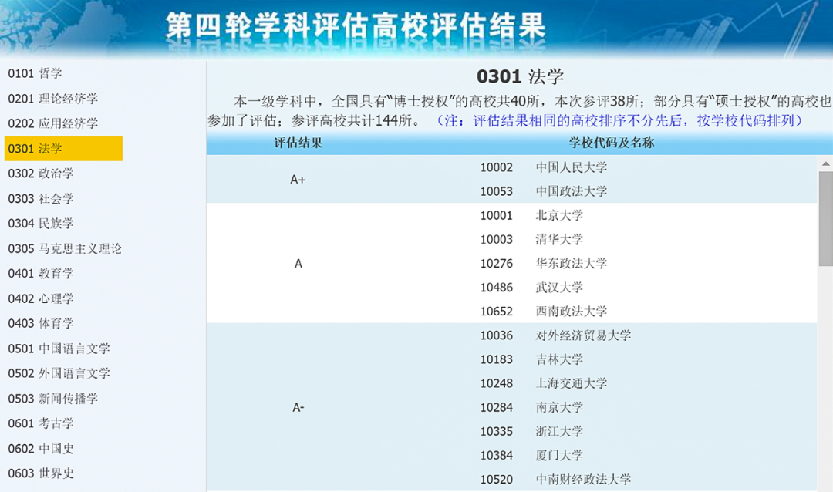Click school code 10384
Image resolution: width=833 pixels, height=492 pixels.
click(497, 455)
